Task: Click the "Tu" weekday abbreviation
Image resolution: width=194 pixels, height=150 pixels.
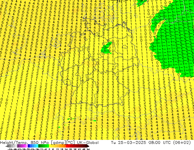Action: tap(113, 143)
